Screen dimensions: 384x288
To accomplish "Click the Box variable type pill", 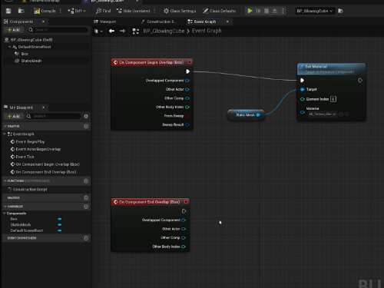I will coord(59,219).
